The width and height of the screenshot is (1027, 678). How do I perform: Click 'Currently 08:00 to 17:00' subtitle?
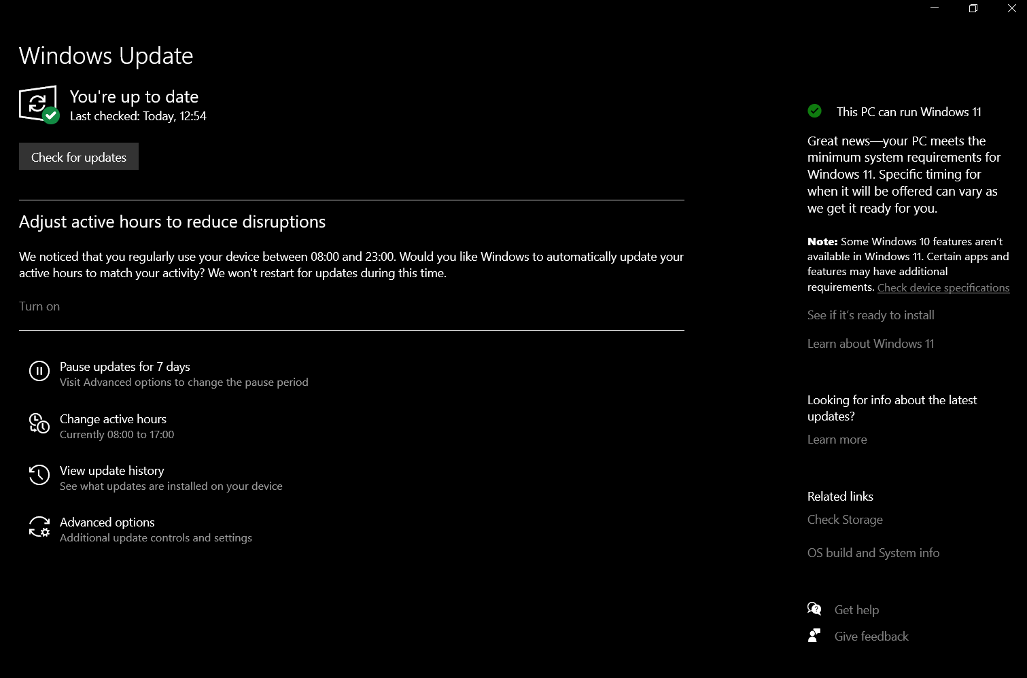coord(117,435)
